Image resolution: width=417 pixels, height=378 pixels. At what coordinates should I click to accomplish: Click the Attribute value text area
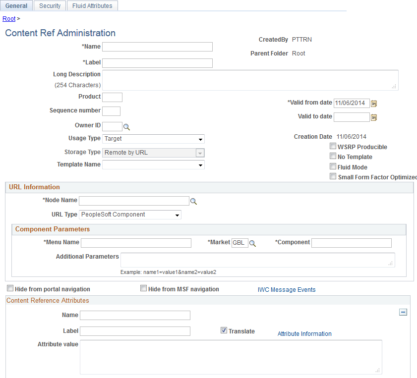click(x=231, y=357)
